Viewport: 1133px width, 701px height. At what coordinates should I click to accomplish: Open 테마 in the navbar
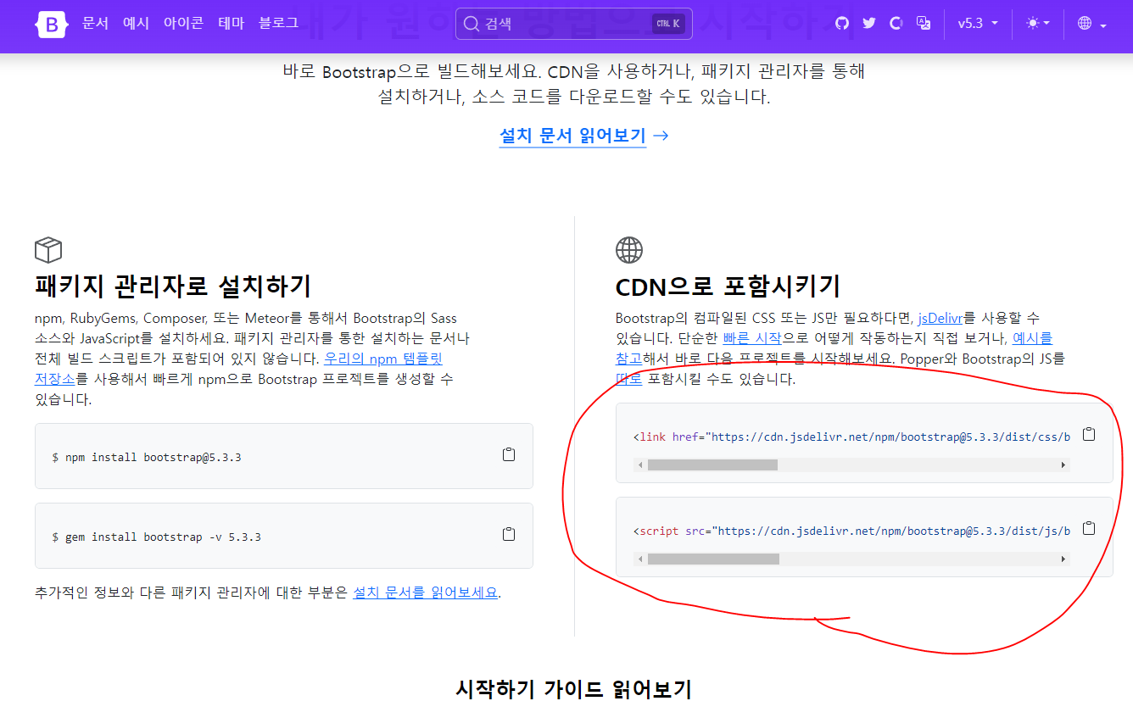[231, 24]
